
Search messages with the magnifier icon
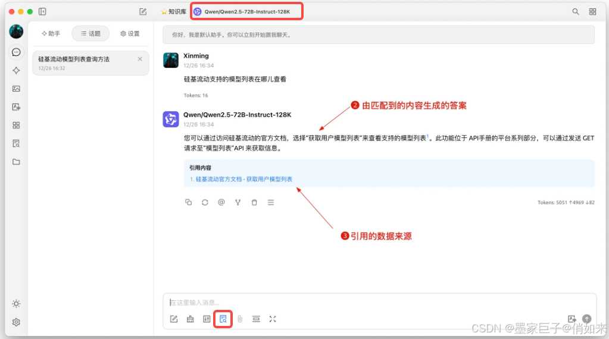(x=576, y=12)
